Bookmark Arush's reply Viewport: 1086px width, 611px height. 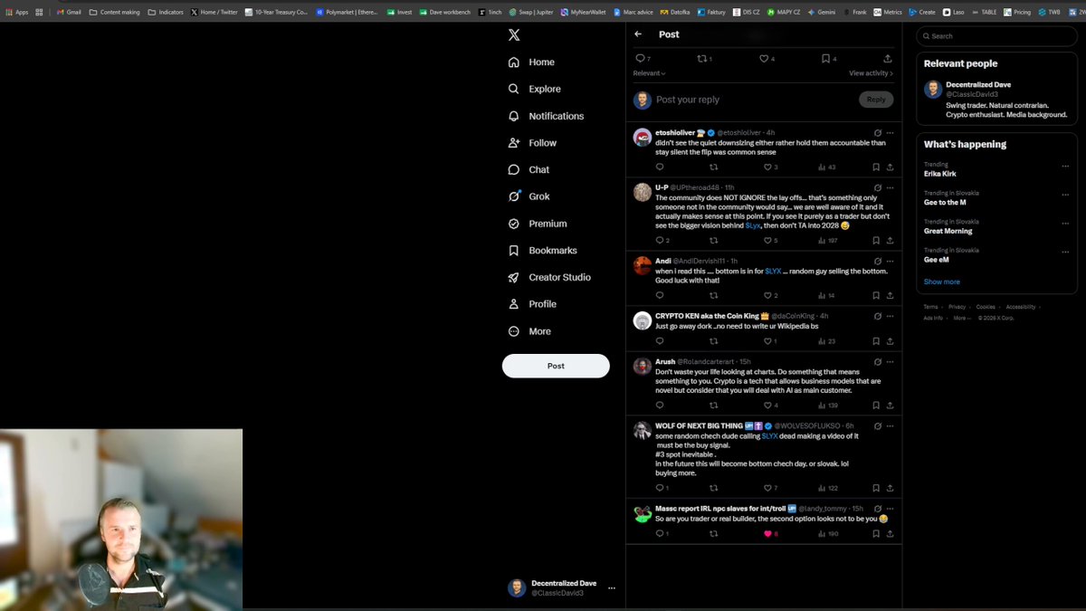coord(876,405)
